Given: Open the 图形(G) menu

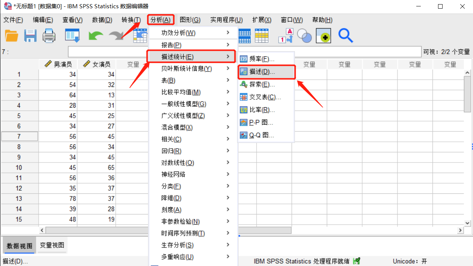Looking at the screenshot, I should [191, 20].
